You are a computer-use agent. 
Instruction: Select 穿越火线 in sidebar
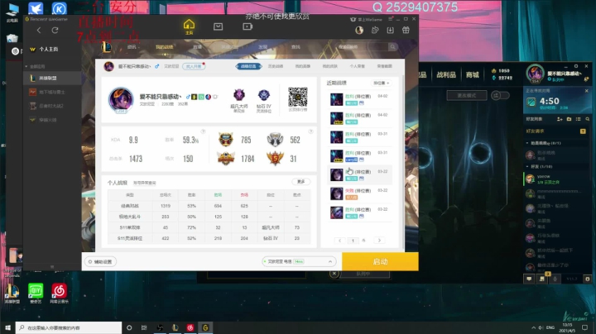click(52, 120)
